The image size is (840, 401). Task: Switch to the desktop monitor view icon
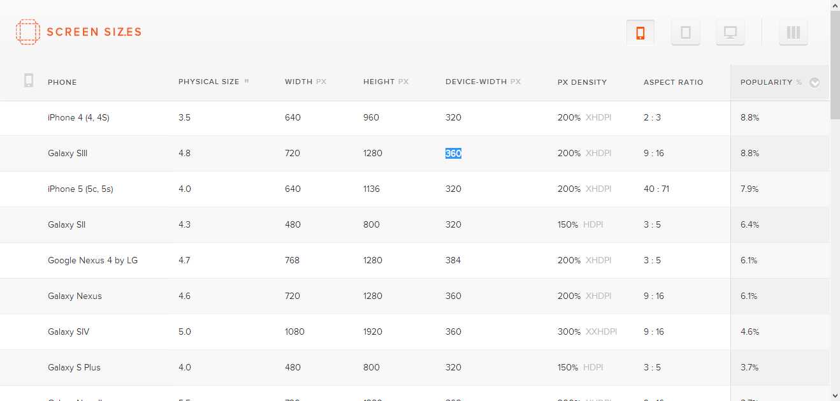point(730,33)
